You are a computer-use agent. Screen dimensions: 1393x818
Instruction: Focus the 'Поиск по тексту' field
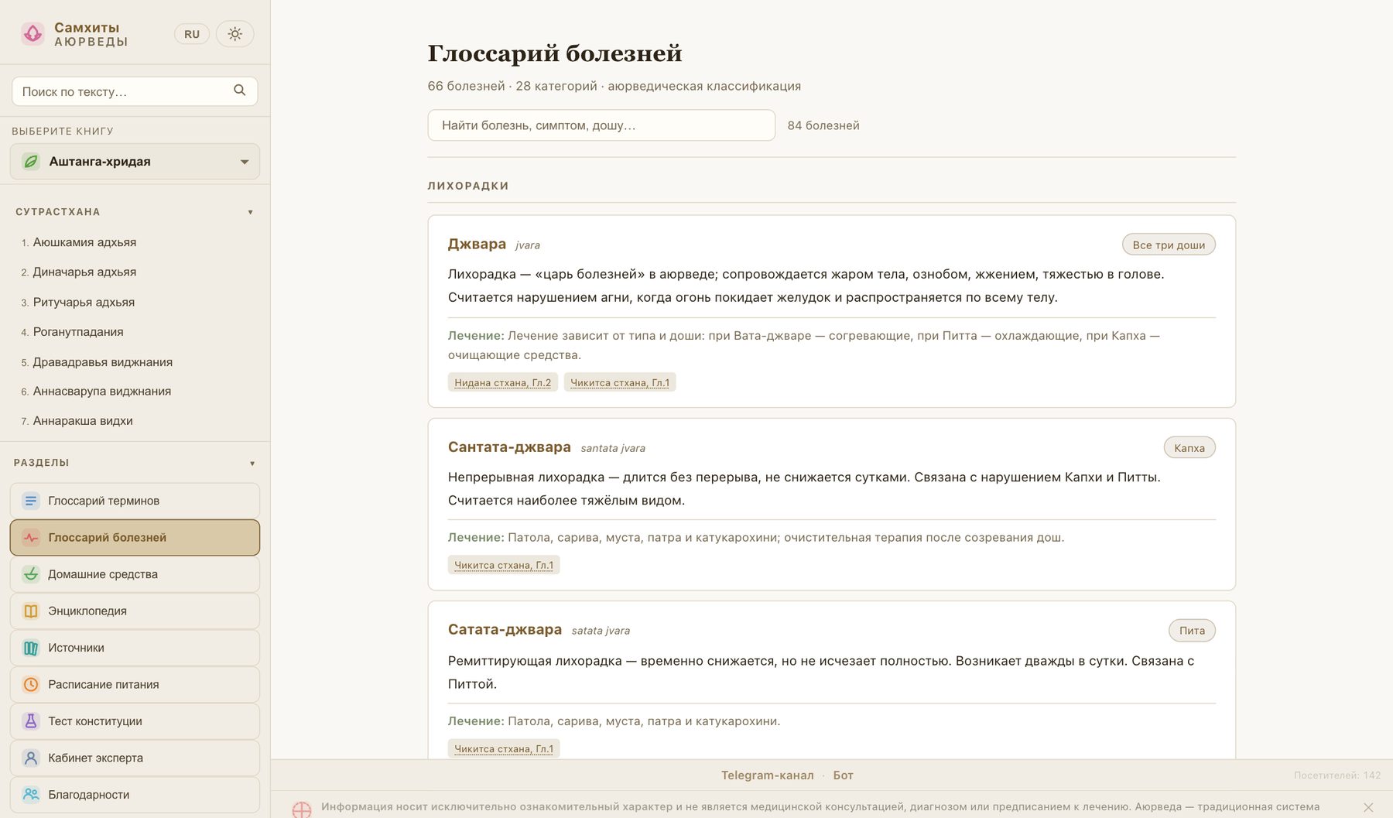click(135, 91)
